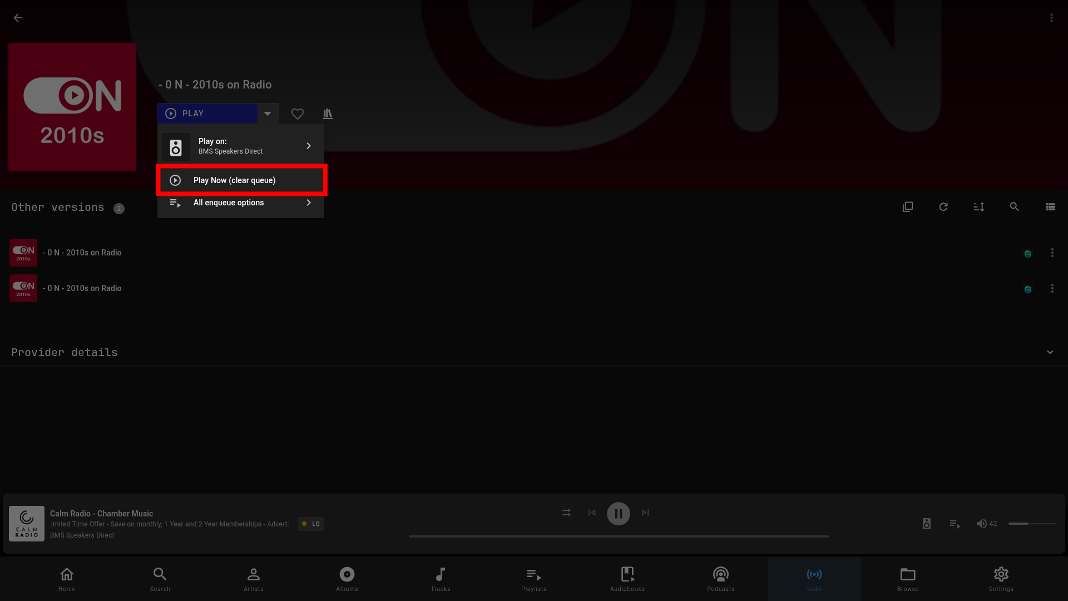Open Tracks section
The image size is (1068, 601).
[x=441, y=579]
